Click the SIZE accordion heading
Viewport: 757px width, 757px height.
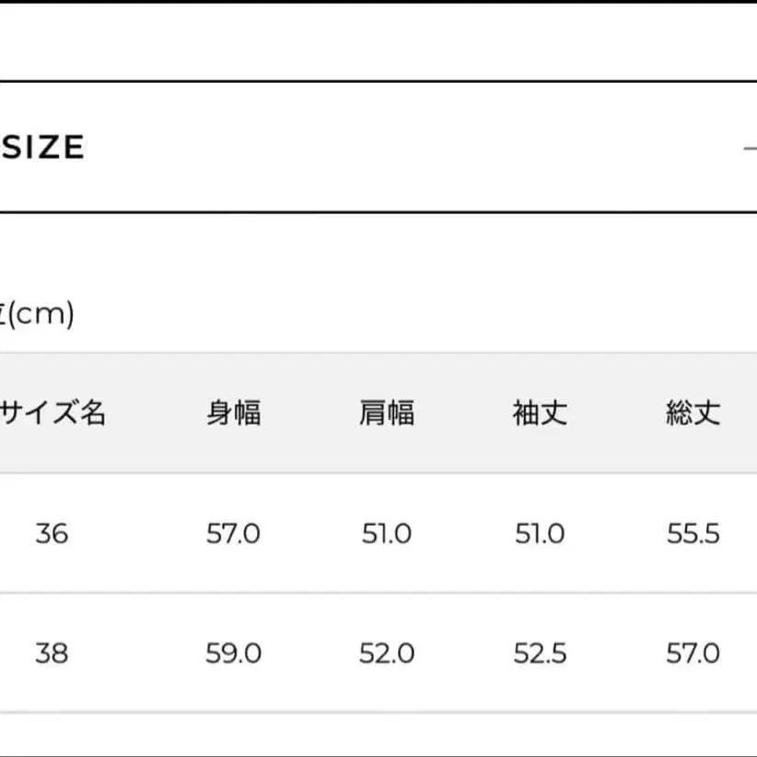tap(42, 147)
